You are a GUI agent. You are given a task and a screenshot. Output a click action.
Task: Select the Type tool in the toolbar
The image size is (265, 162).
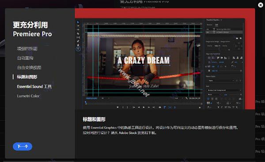(x=78, y=49)
